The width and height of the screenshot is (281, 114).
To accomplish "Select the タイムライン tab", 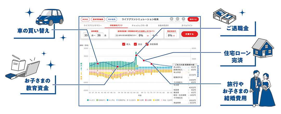I will pos(187,26).
